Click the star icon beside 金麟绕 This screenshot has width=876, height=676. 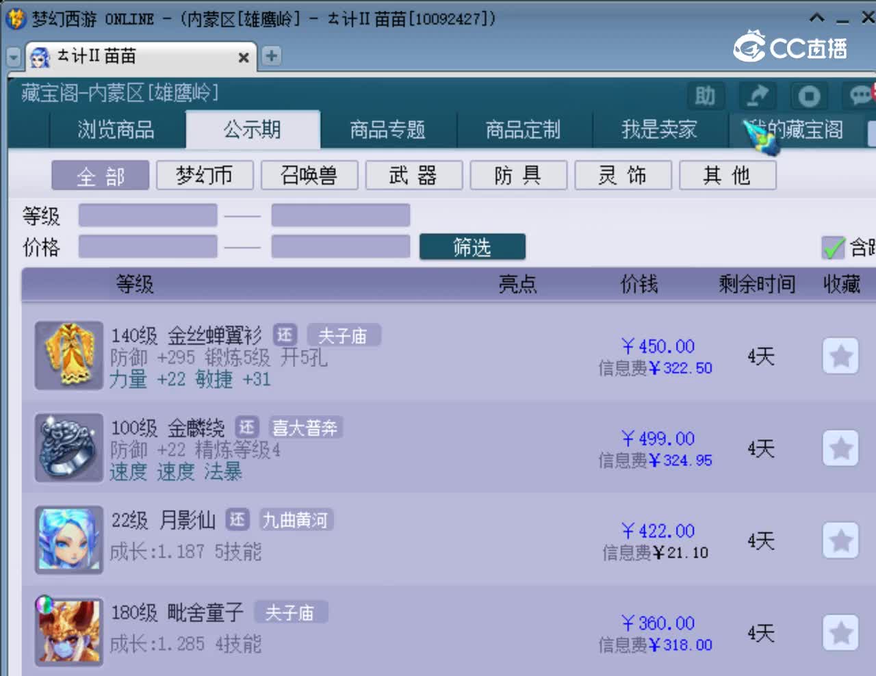pos(840,448)
